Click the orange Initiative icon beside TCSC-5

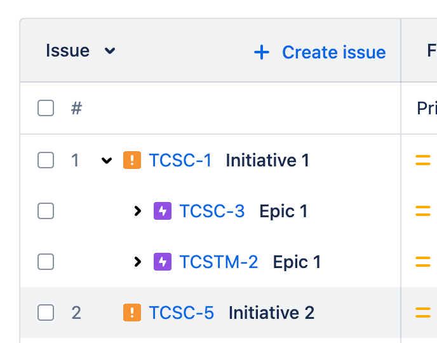tap(132, 313)
